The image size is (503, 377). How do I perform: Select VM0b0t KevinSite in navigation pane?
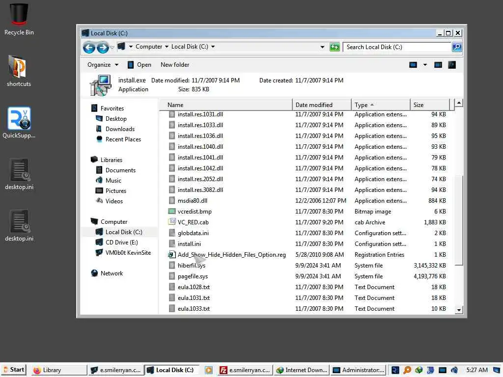128,253
